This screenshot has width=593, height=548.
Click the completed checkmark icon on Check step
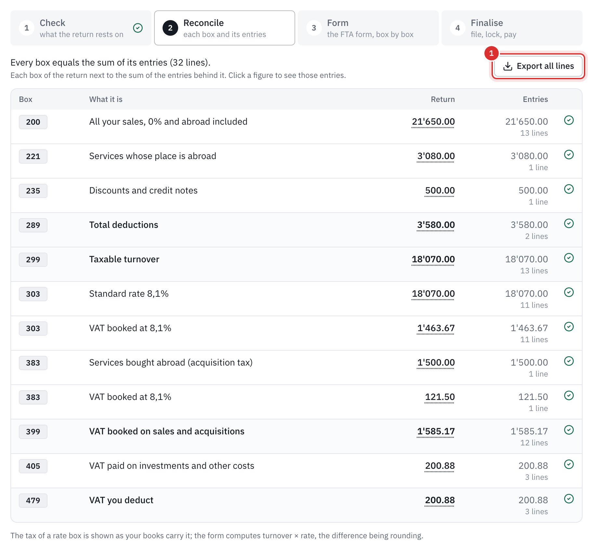[138, 28]
